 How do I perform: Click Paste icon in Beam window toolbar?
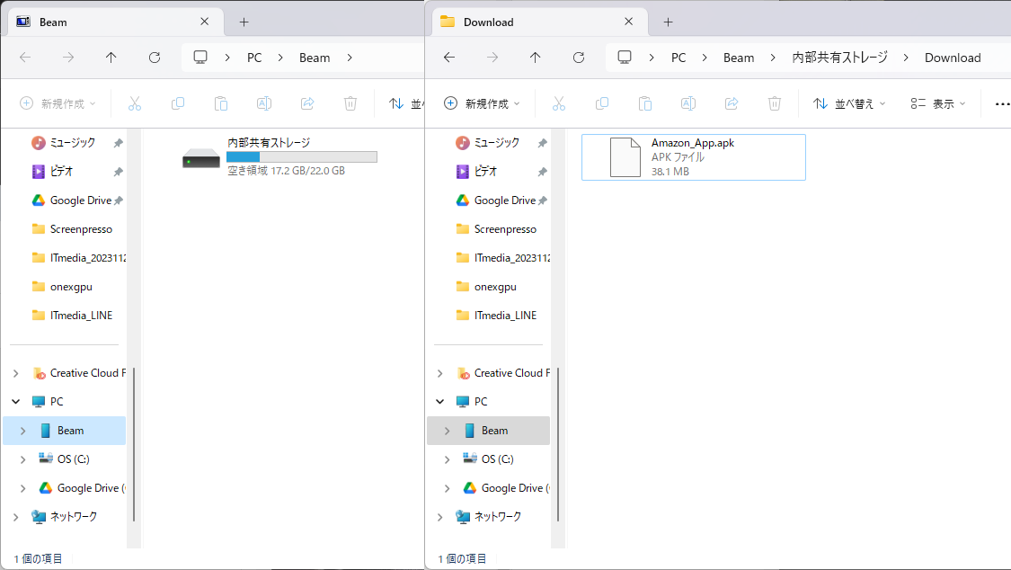tap(221, 103)
